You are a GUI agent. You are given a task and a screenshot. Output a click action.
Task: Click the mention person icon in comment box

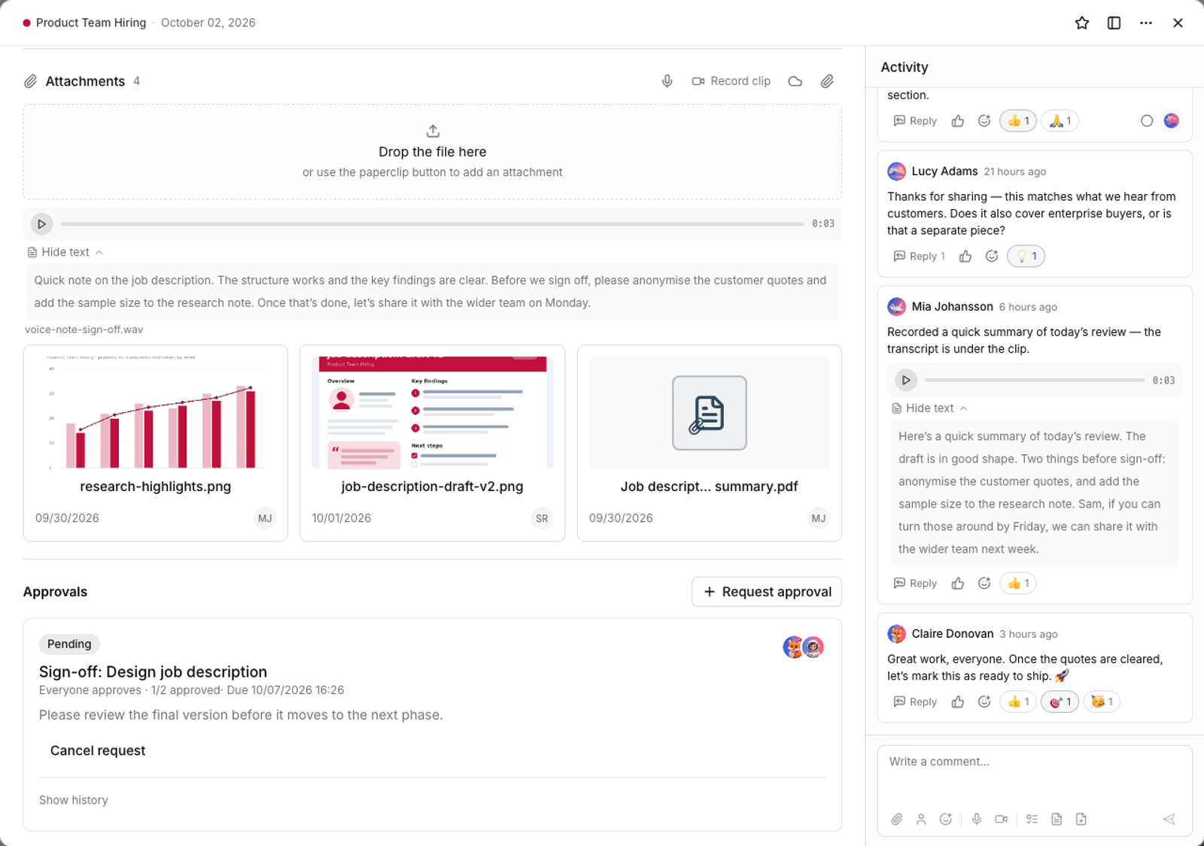click(921, 819)
